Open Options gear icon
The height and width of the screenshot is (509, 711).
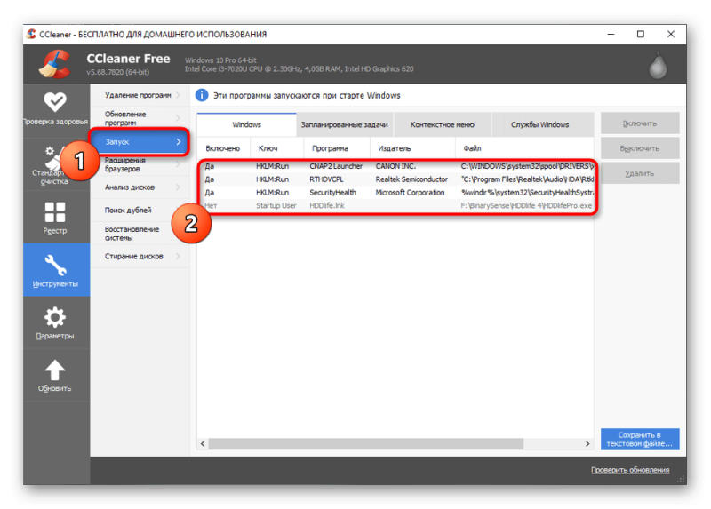coord(55,317)
